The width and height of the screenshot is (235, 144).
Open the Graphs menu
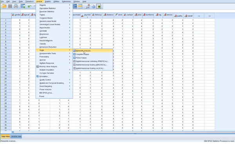tap(48, 2)
